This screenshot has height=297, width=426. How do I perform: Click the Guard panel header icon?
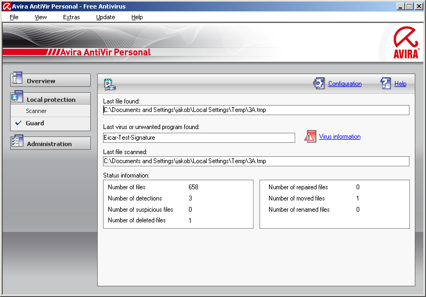[110, 84]
